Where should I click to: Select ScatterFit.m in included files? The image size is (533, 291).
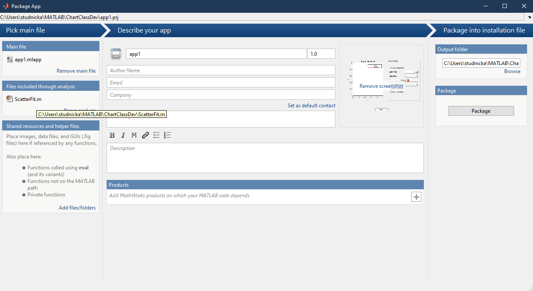[28, 99]
